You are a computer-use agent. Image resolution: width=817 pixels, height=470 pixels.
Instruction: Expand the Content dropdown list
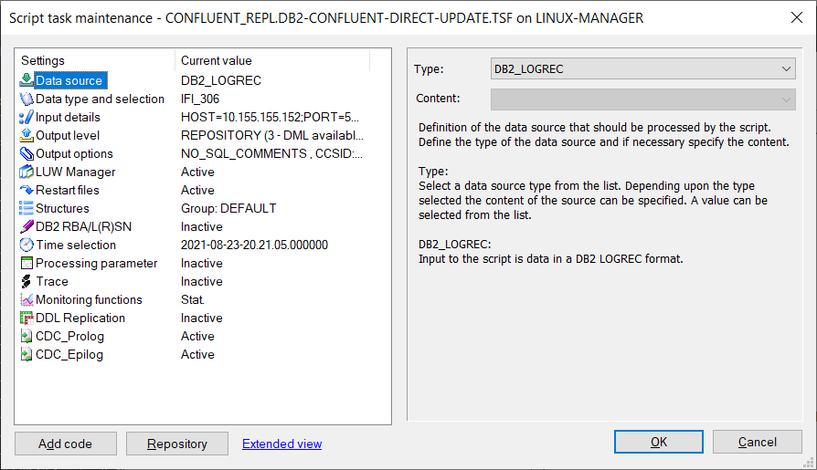point(643,99)
